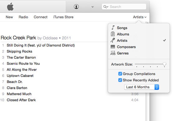
Task: Click the Artists microphone icon
Action: pyautogui.click(x=113, y=40)
